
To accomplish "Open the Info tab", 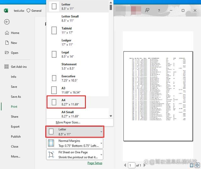I will point(14,77).
